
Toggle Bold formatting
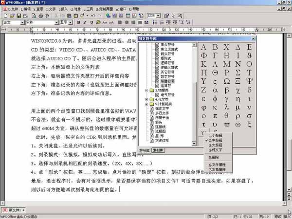[78, 22]
